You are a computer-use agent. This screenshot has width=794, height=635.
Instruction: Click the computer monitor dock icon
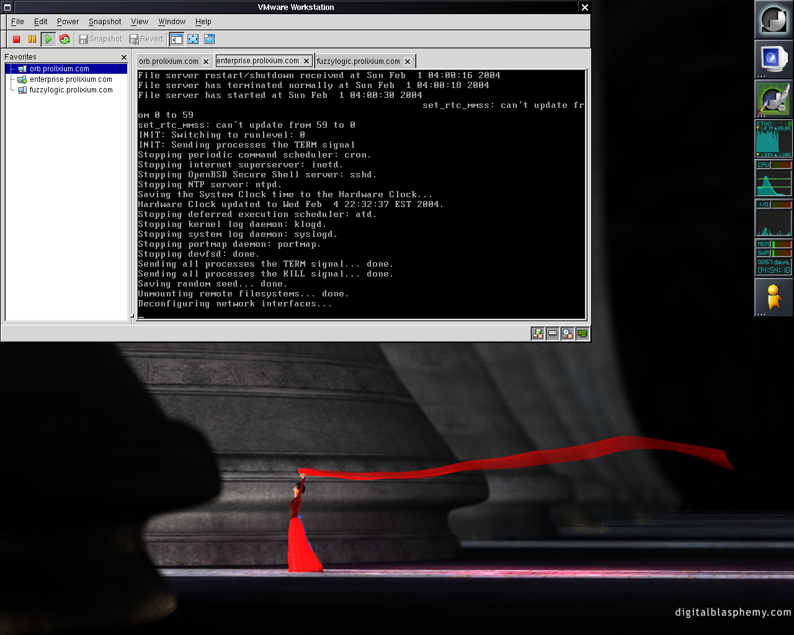click(x=774, y=59)
